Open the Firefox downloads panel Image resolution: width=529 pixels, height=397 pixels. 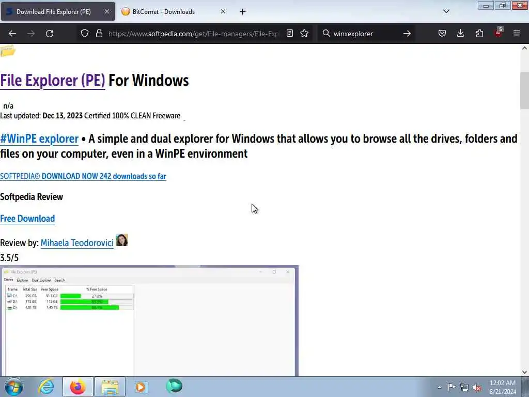click(460, 34)
